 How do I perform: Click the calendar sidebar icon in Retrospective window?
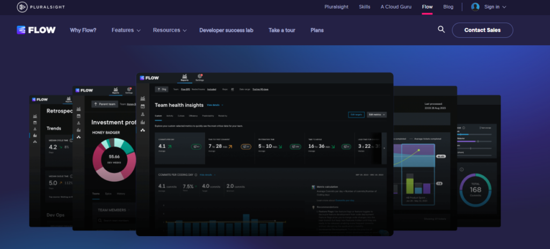coord(35,123)
